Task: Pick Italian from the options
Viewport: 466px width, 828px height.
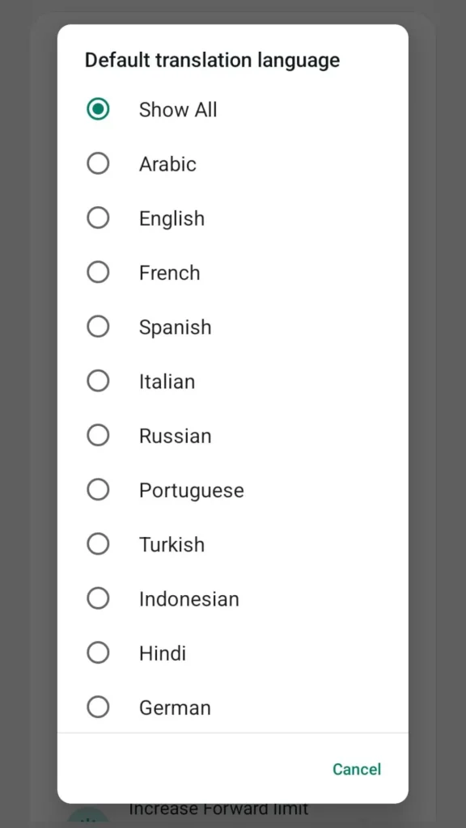Action: [98, 381]
